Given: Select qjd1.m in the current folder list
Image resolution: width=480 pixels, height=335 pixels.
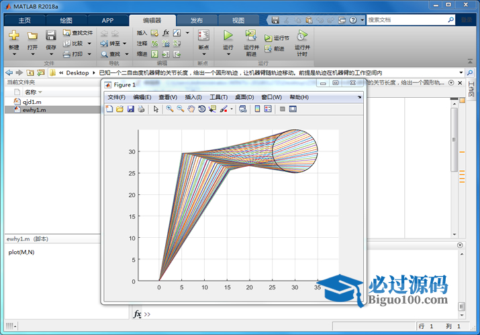Looking at the screenshot, I should click(x=32, y=102).
